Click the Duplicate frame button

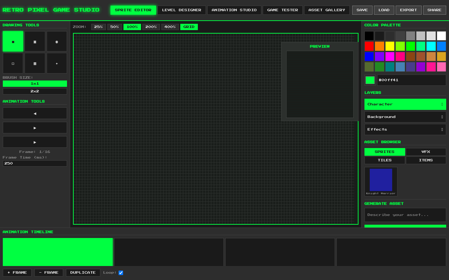pyautogui.click(x=83, y=272)
